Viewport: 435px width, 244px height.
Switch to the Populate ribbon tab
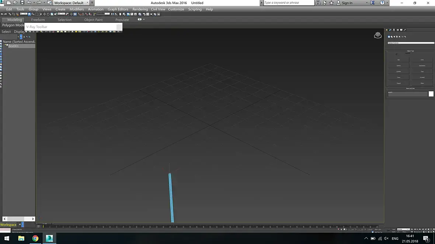pos(122,19)
